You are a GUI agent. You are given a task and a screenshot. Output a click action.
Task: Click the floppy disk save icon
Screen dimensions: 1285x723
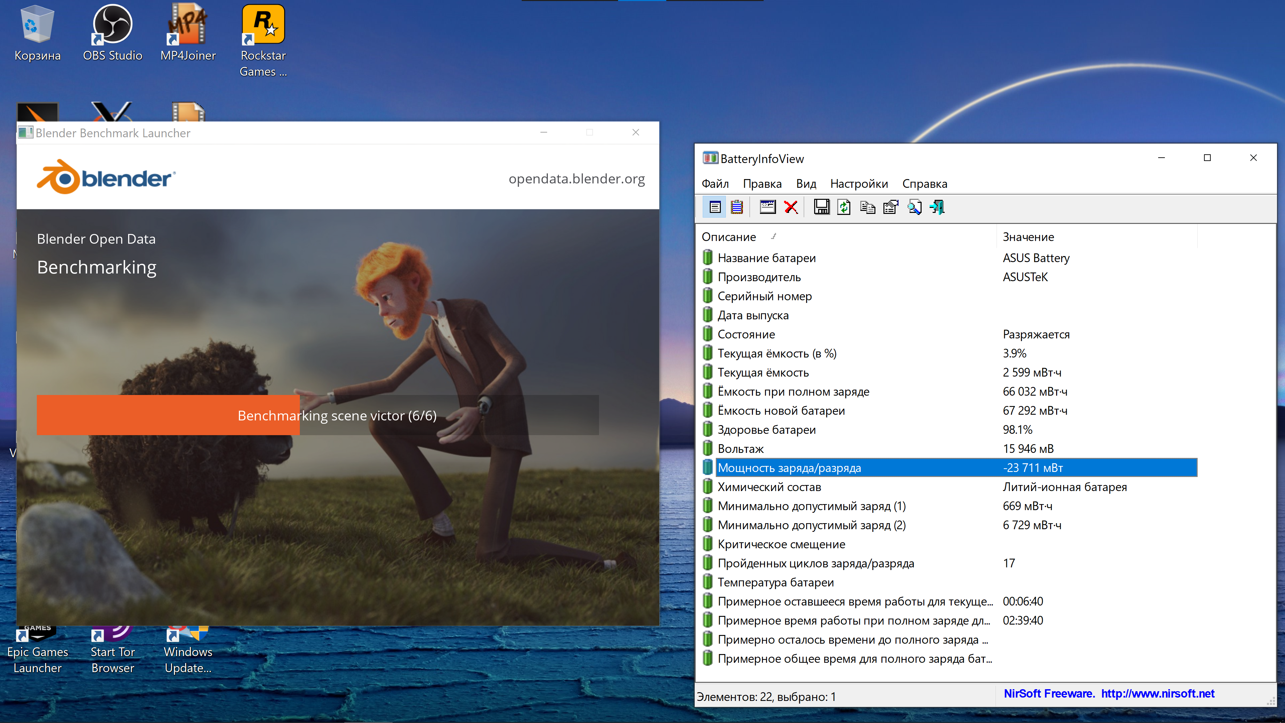(822, 207)
